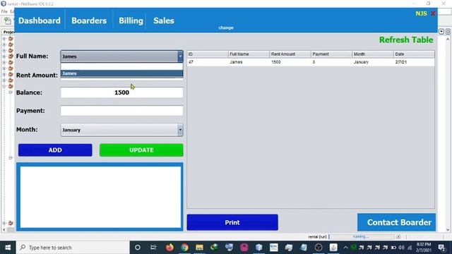Viewport: 452px width, 254px height.
Task: Click the battery tray icon
Action: tap(393, 248)
